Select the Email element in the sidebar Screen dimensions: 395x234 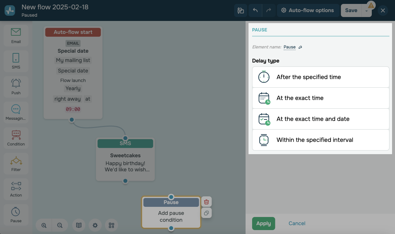click(16, 36)
